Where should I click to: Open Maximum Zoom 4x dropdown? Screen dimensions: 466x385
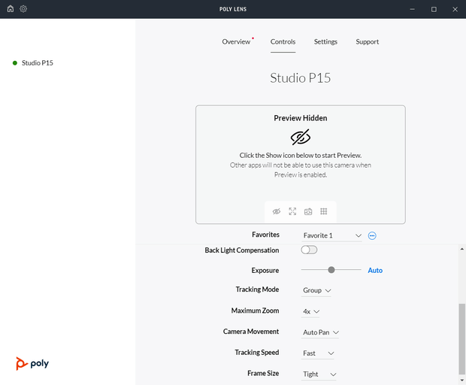(x=310, y=311)
